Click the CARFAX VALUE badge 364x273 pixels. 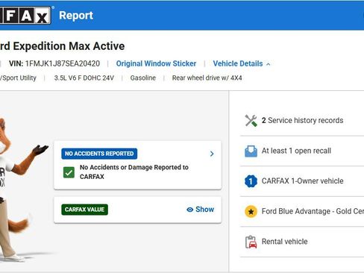(84, 210)
